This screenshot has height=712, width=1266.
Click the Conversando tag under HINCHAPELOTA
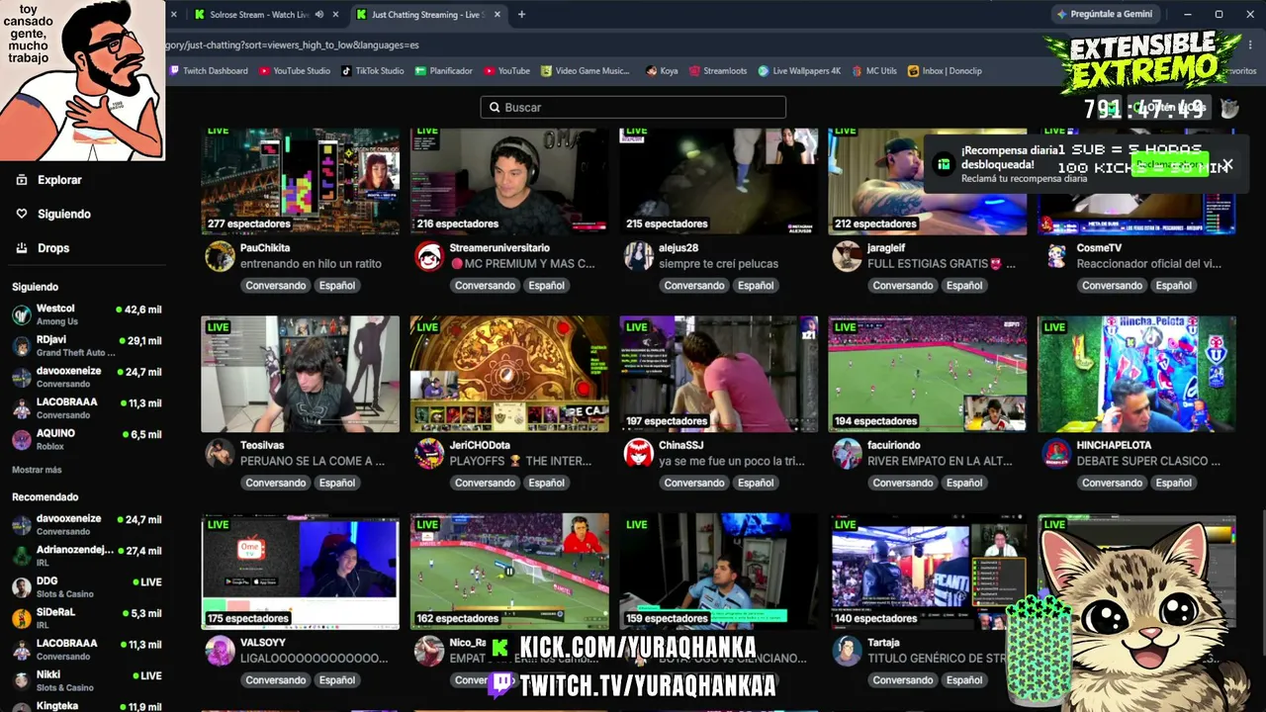click(1112, 483)
